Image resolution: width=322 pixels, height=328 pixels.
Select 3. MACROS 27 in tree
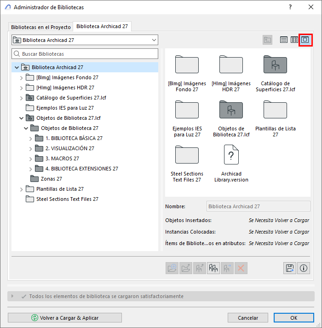tap(62, 158)
